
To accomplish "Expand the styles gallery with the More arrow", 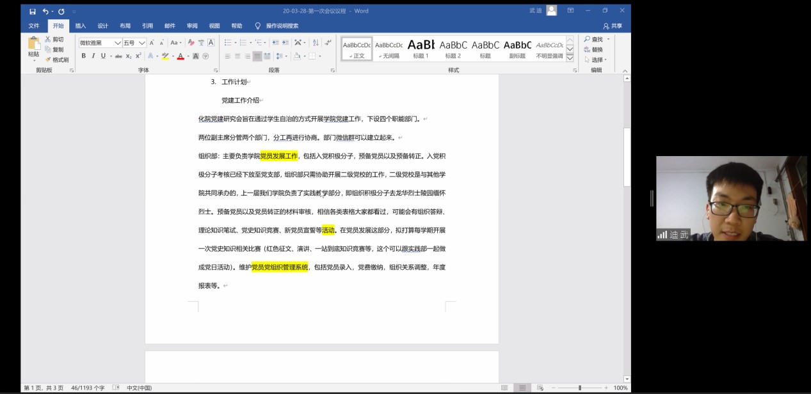I will [x=570, y=56].
